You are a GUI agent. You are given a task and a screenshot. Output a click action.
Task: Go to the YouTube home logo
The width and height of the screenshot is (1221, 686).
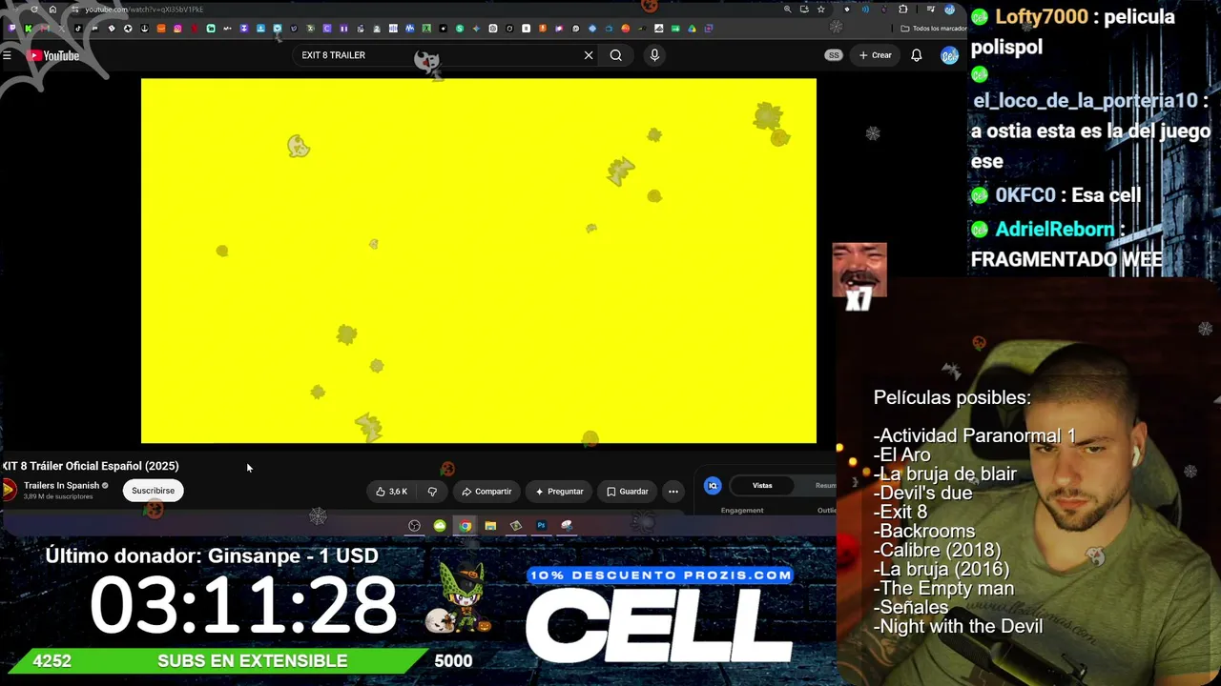[x=53, y=55]
